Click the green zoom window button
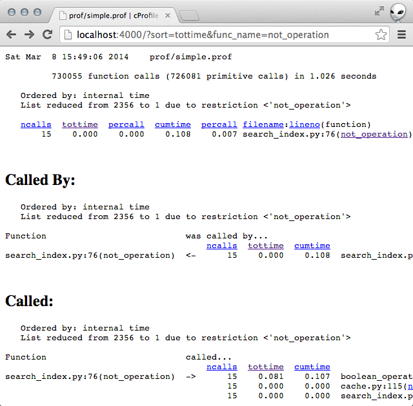 [37, 12]
